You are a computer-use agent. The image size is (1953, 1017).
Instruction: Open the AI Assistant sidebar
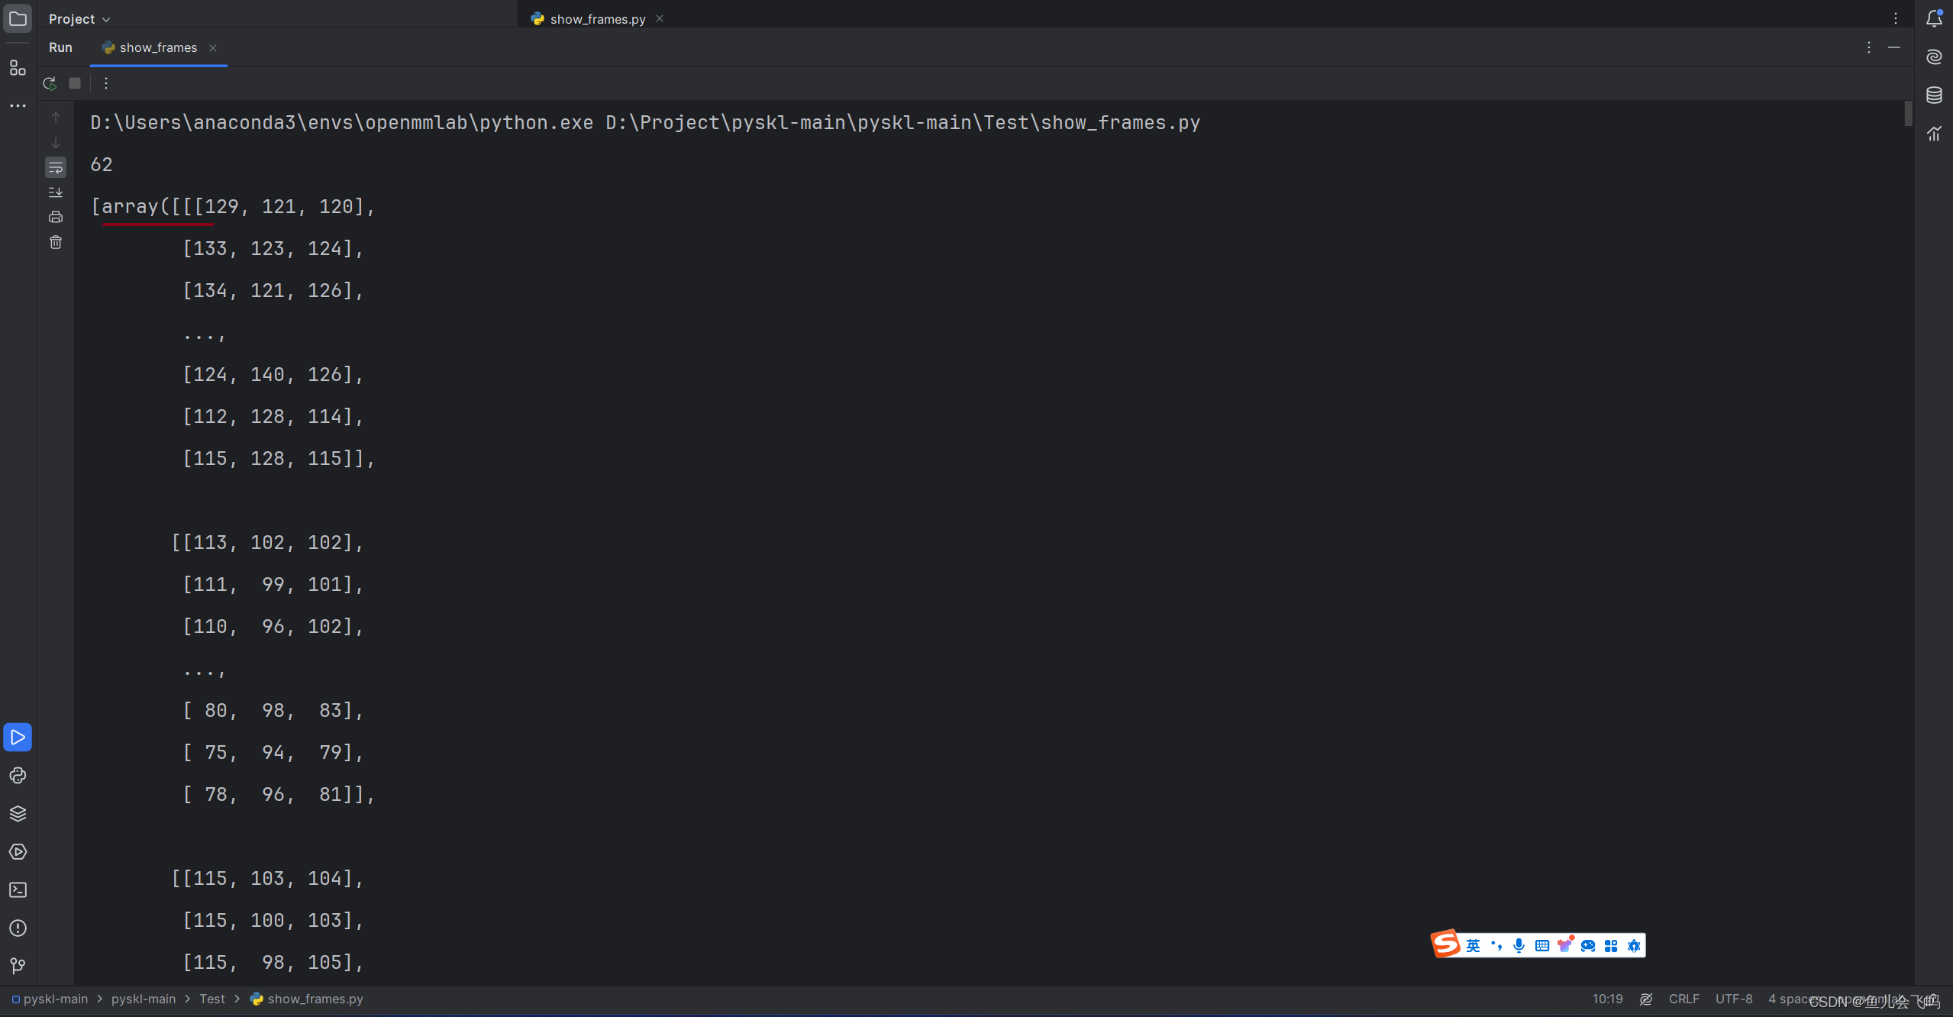[x=1935, y=56]
